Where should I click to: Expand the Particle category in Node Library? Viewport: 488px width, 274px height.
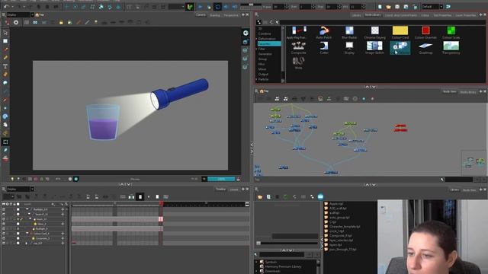coord(257,79)
